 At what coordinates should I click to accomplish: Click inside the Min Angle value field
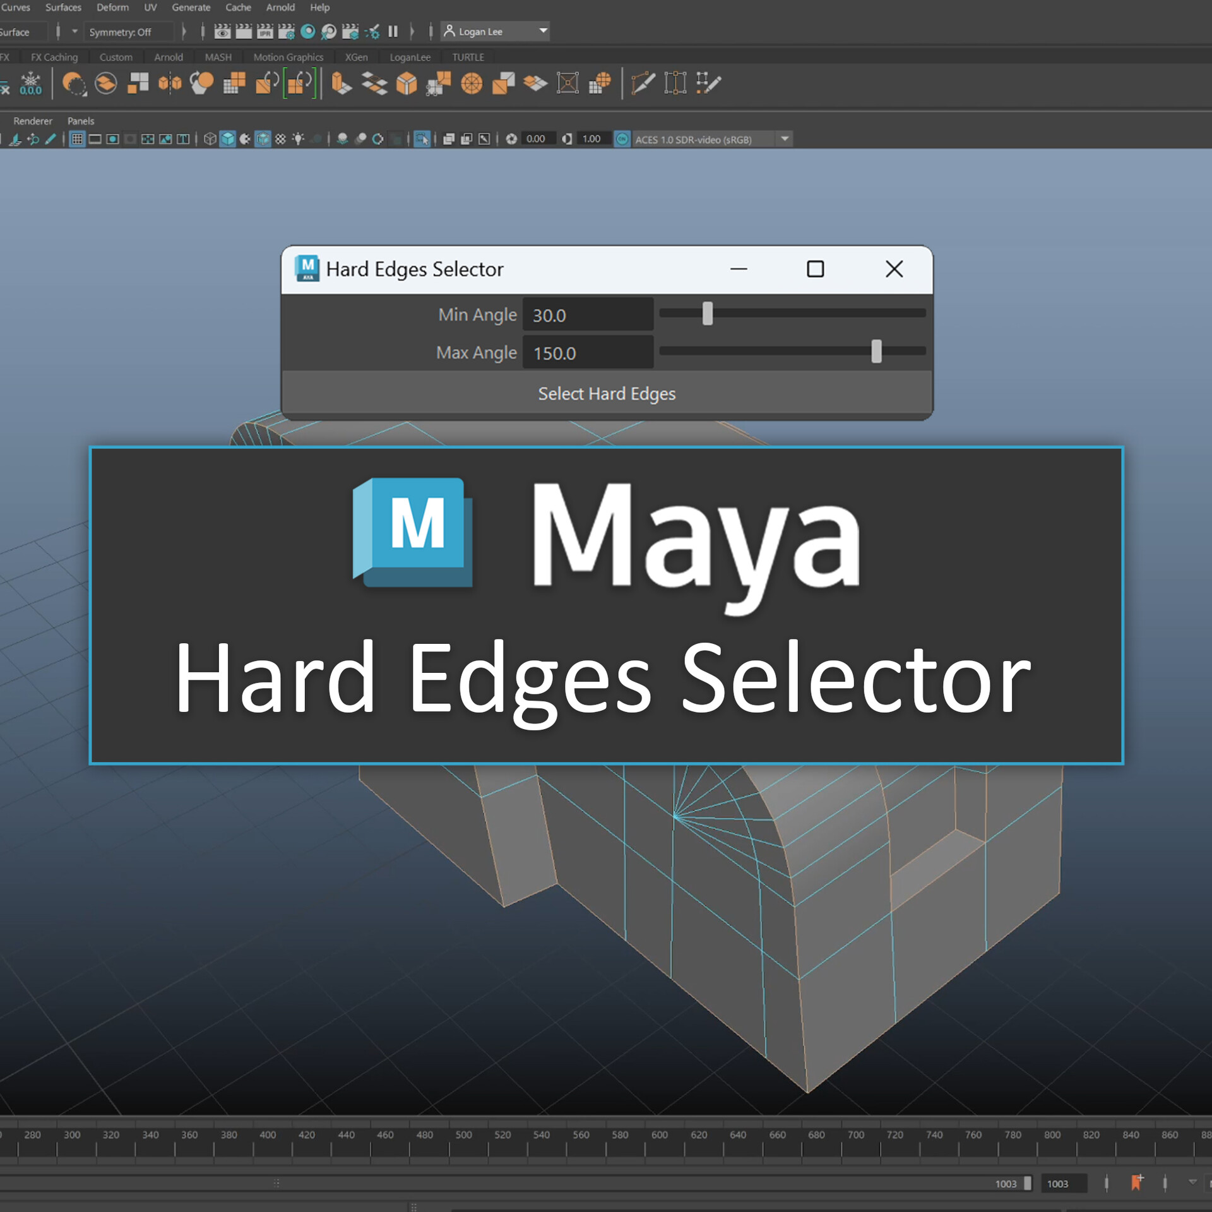pyautogui.click(x=587, y=314)
